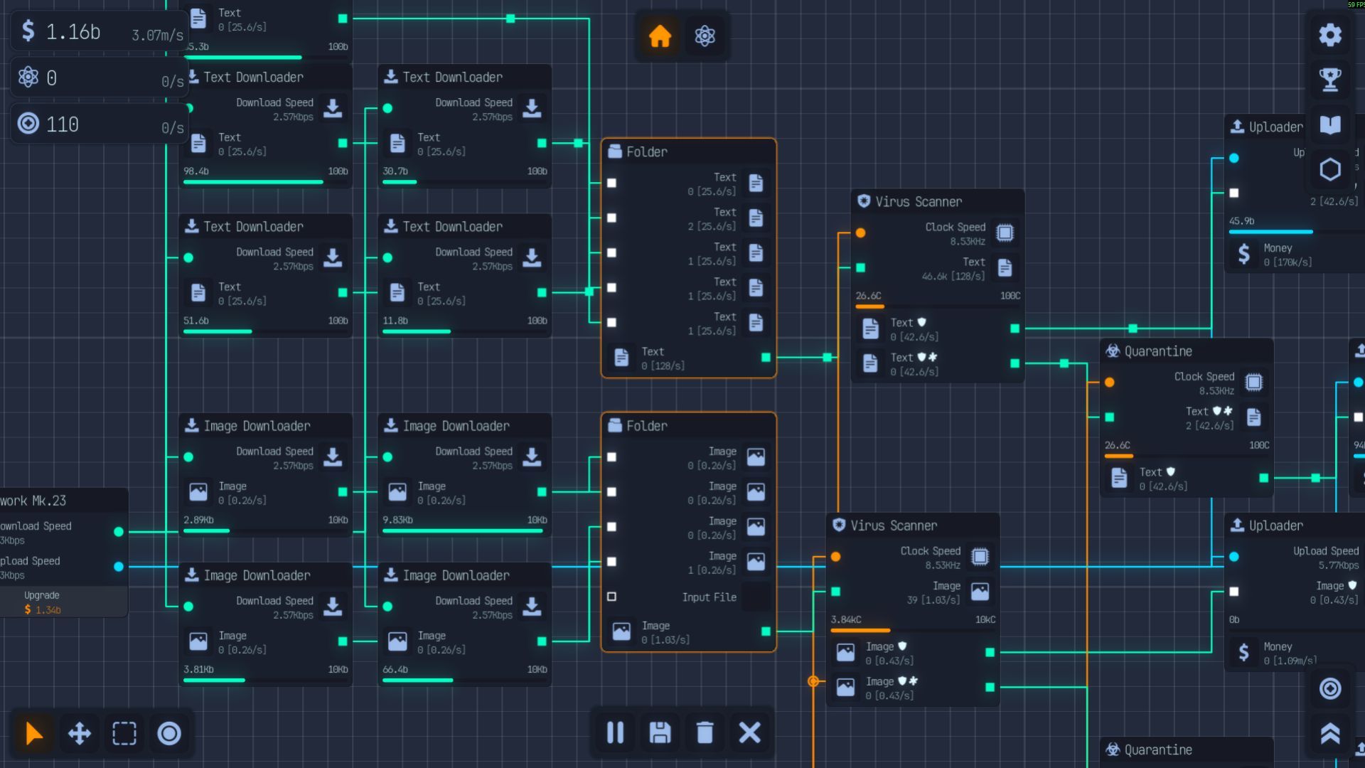Save the selection with floppy icon
The width and height of the screenshot is (1365, 768).
(x=660, y=732)
